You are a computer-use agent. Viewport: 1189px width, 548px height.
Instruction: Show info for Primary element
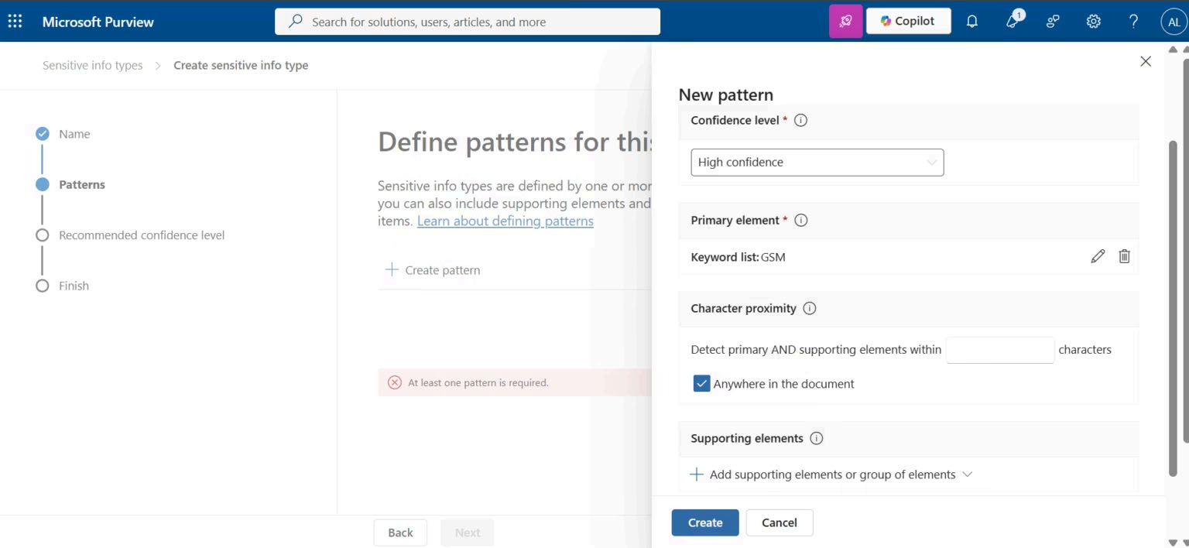point(801,220)
